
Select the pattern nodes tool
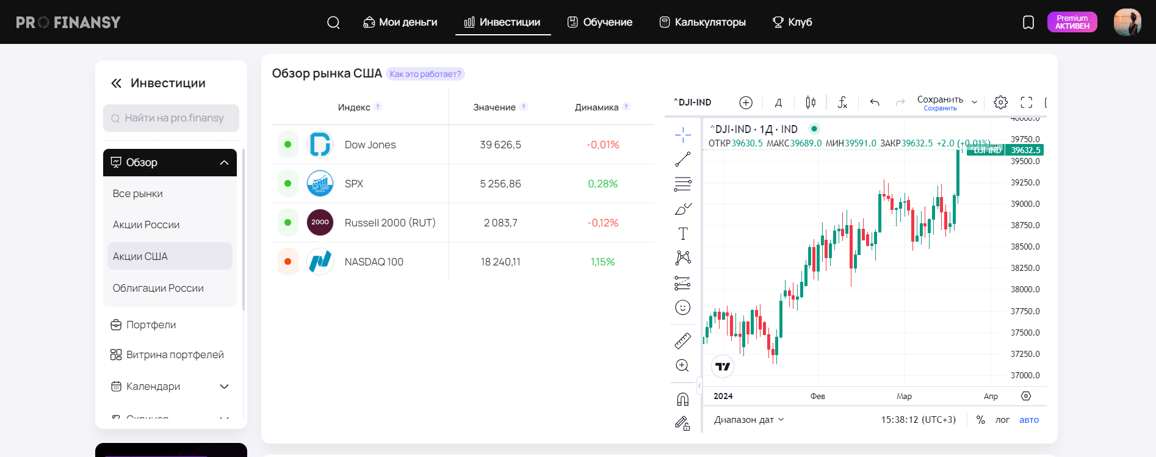pyautogui.click(x=683, y=257)
